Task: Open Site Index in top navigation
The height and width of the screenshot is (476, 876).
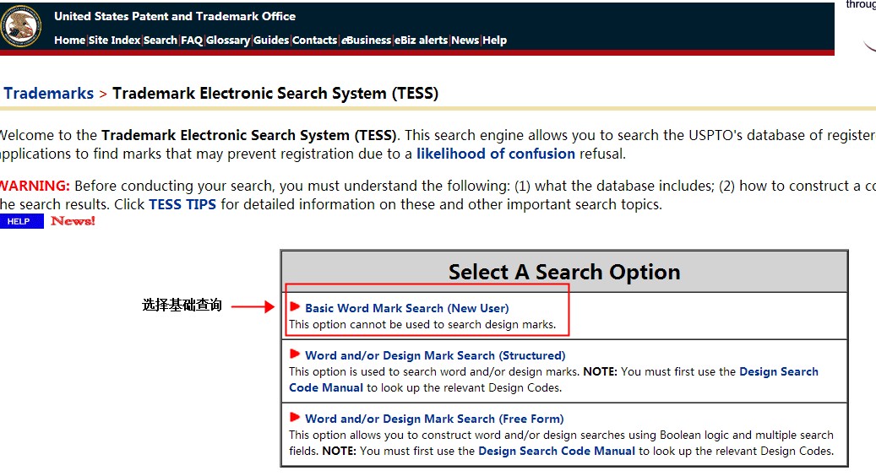Action: pyautogui.click(x=114, y=41)
